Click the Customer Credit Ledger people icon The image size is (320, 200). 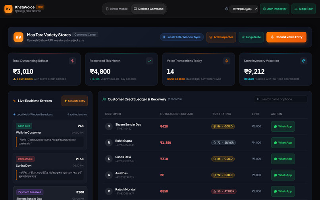[104, 99]
